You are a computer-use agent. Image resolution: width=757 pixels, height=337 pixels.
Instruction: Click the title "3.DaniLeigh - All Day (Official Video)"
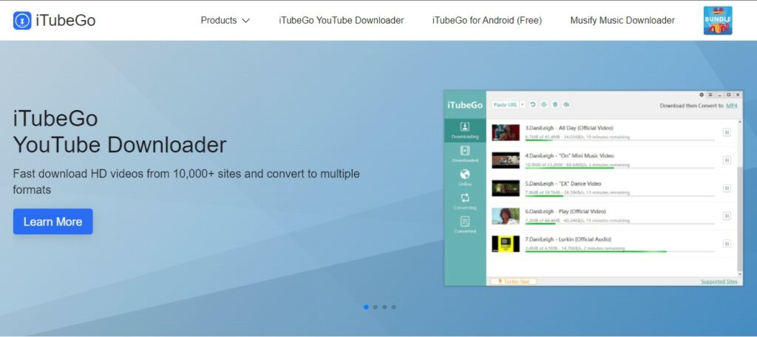coord(569,128)
